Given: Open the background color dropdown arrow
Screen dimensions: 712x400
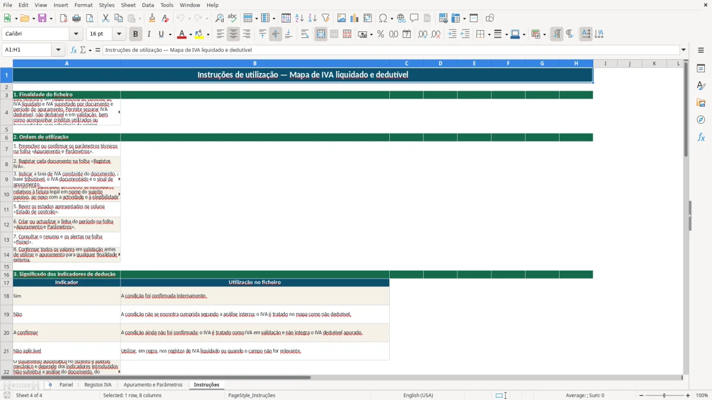Looking at the screenshot, I should (x=208, y=34).
